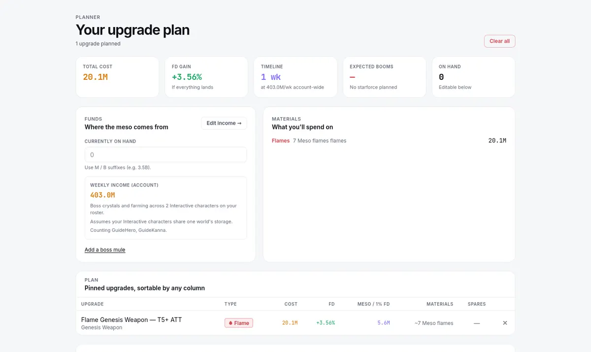Sort table by the Type column
Screen dimensions: 591x352
[x=230, y=304]
